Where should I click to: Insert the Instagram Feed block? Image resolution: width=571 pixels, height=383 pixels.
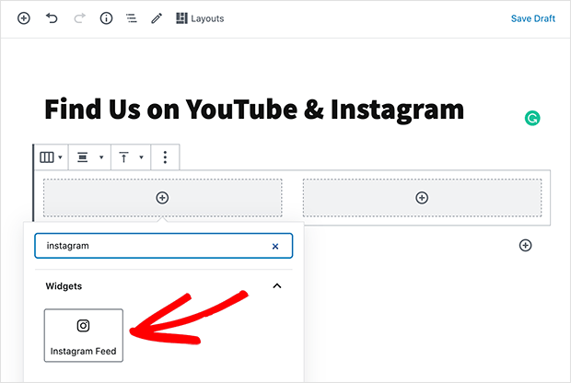pyautogui.click(x=84, y=335)
